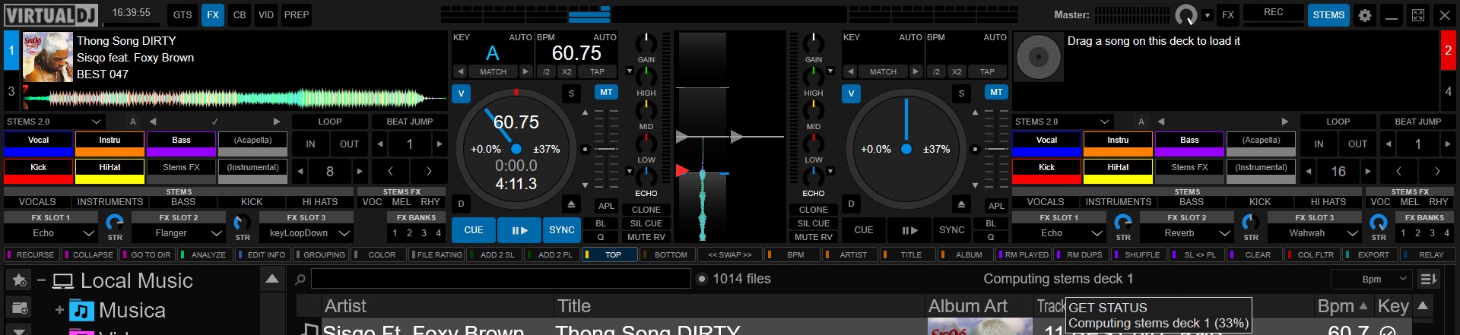Viewport: 1460px width, 335px height.
Task: Toggle the Vocal stem pad on deck 1
Action: click(x=38, y=144)
